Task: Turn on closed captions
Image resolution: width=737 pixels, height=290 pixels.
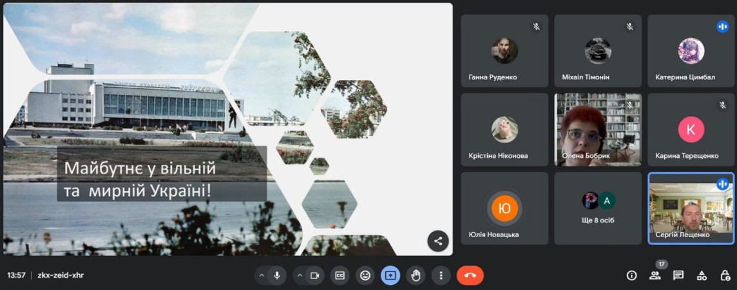Action: point(340,275)
